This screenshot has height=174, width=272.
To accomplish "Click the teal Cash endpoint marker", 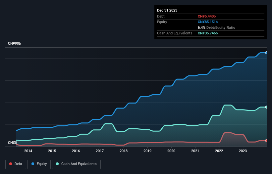I will tap(266, 107).
